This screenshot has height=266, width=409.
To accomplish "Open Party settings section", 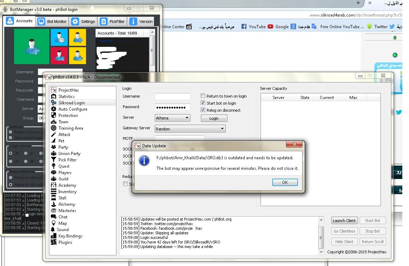I will (63, 147).
